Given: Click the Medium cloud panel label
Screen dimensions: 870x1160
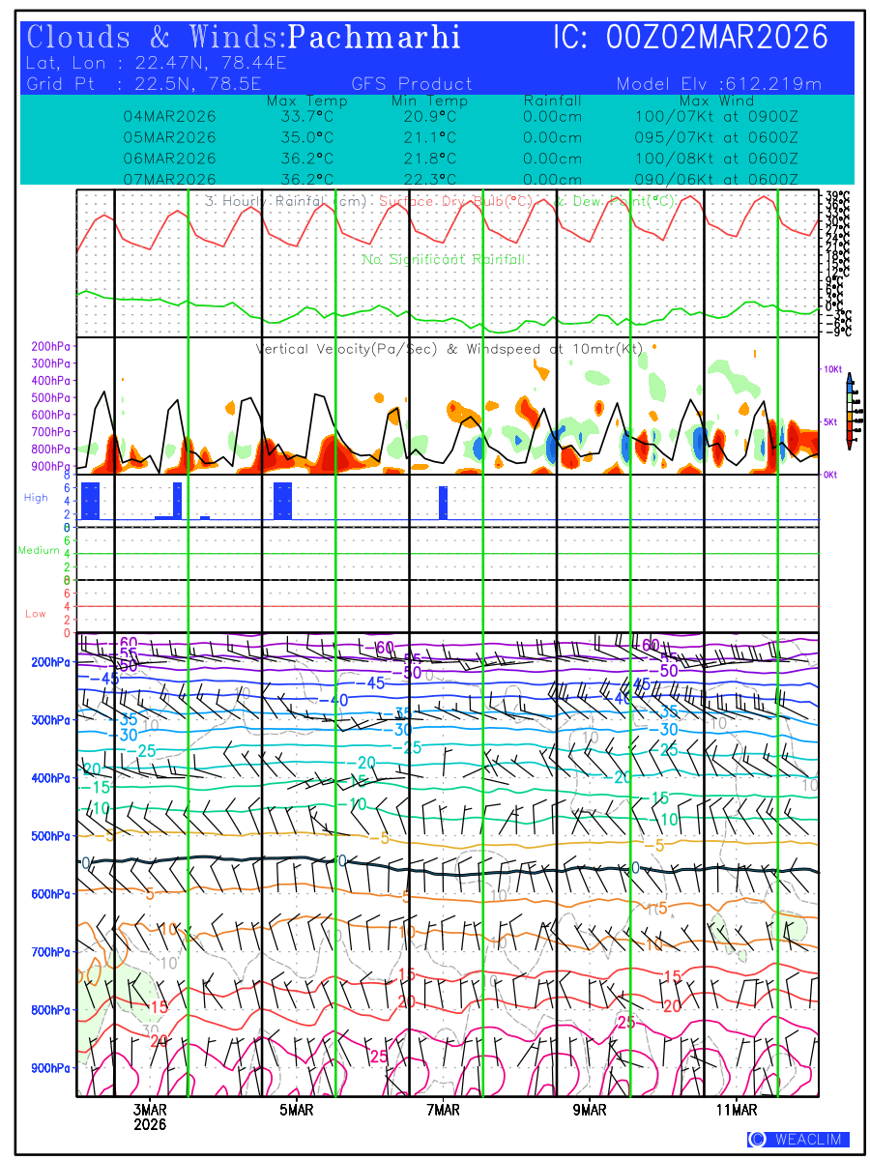Looking at the screenshot, I should pos(39,551).
